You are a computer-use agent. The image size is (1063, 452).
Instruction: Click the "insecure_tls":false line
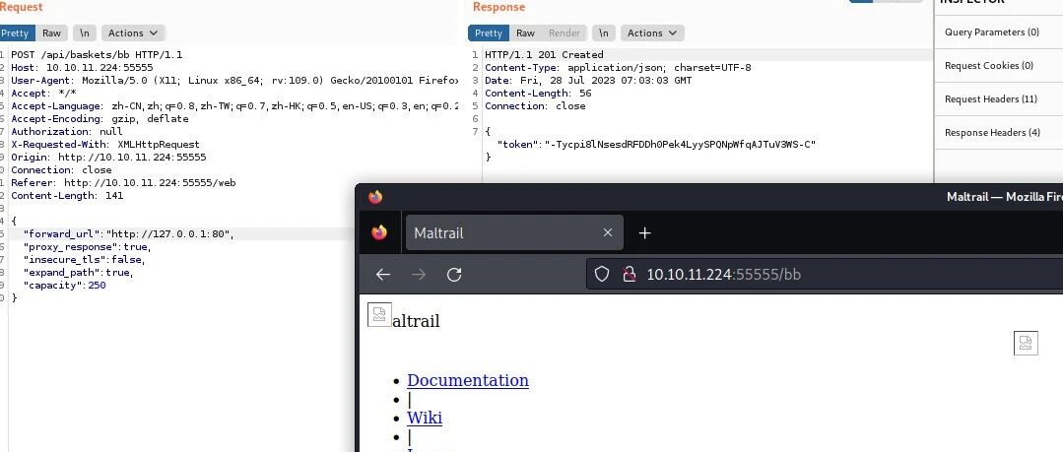coord(84,260)
